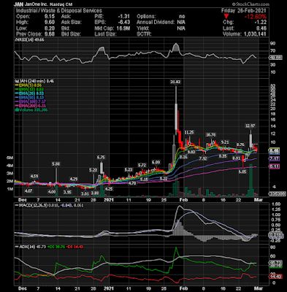Click the High value 9.60
The height and width of the screenshot is (292, 287).
(50, 23)
